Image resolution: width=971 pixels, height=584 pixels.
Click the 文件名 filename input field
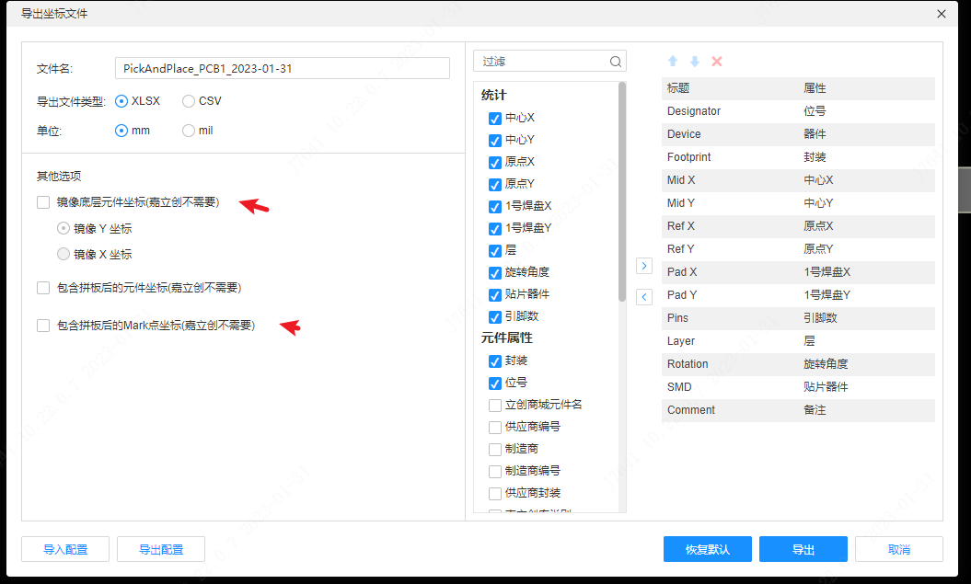tap(281, 68)
